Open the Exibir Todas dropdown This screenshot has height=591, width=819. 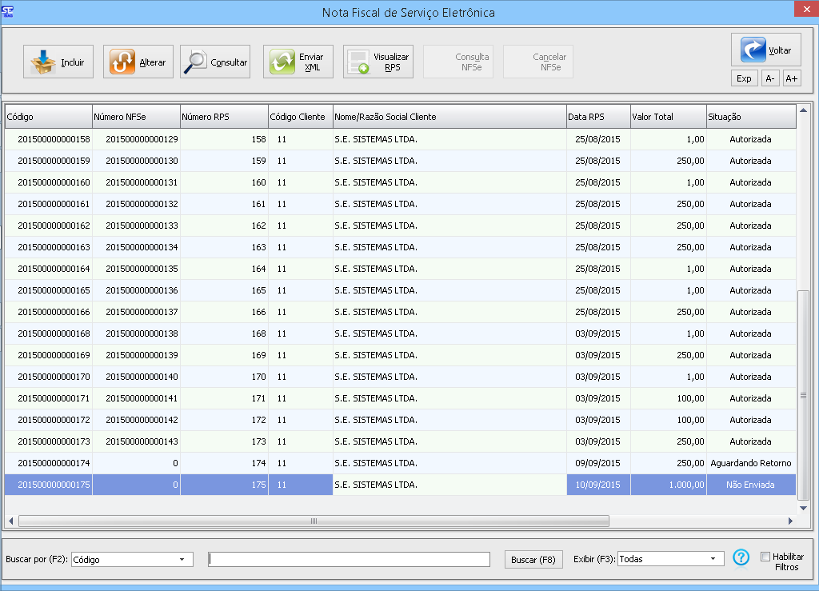(712, 559)
